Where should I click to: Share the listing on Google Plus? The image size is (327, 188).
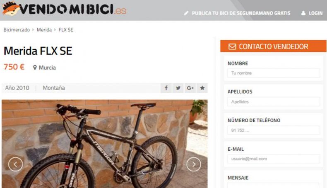(x=190, y=88)
